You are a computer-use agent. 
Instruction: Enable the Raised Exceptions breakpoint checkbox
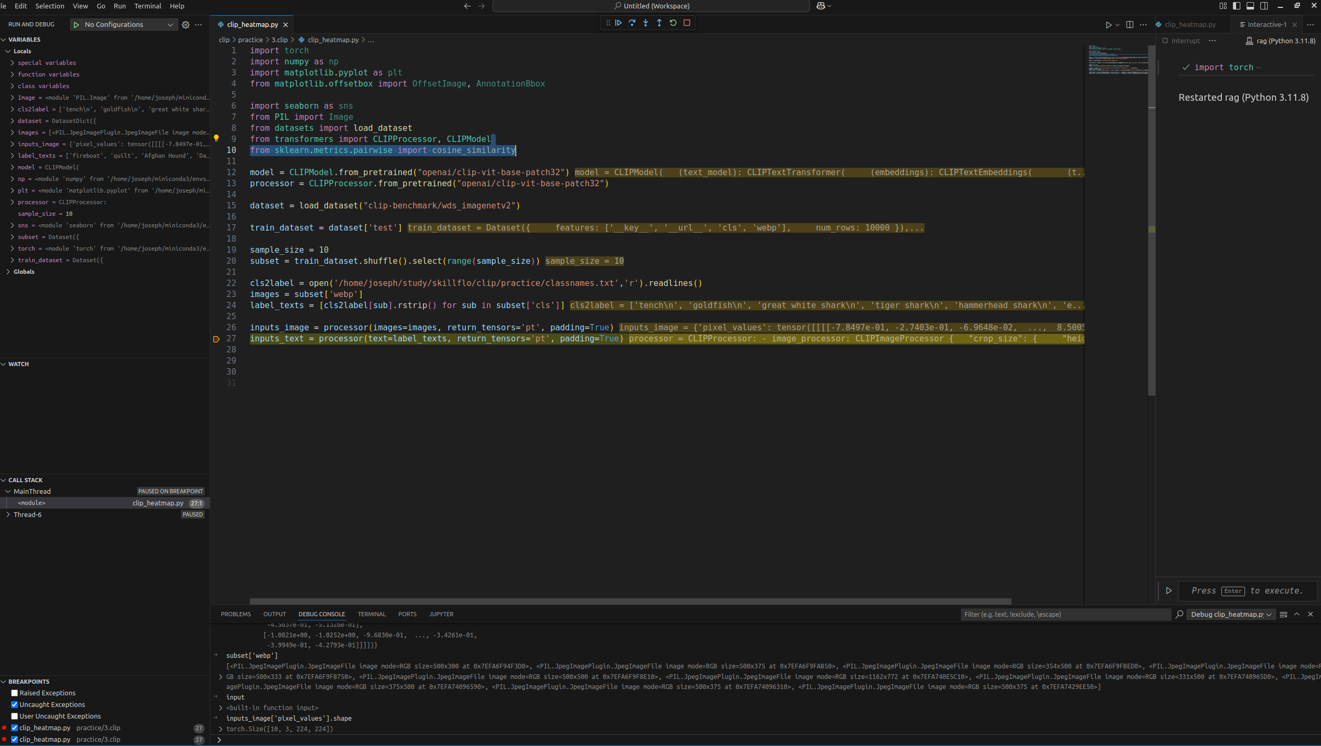15,693
